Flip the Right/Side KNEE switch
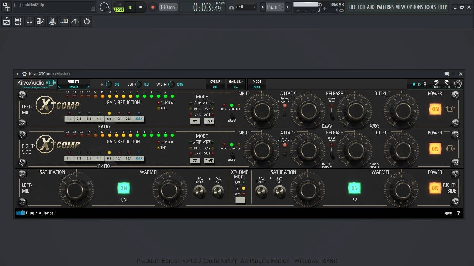This screenshot has height=266, width=474. click(x=232, y=156)
